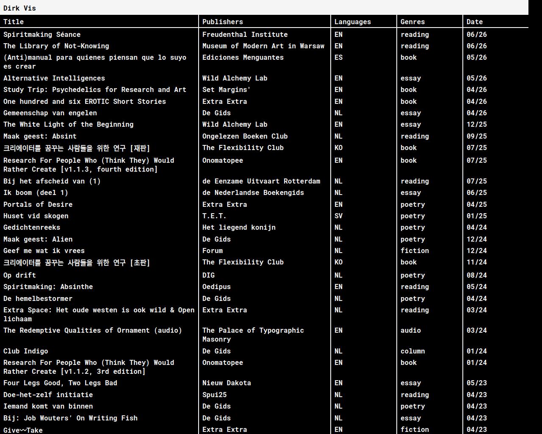The height and width of the screenshot is (434, 542).
Task: Click the column genre cell
Action: pyautogui.click(x=413, y=351)
